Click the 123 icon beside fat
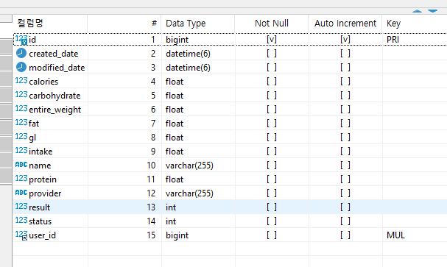Screen dimensions: 447x267 21,122
